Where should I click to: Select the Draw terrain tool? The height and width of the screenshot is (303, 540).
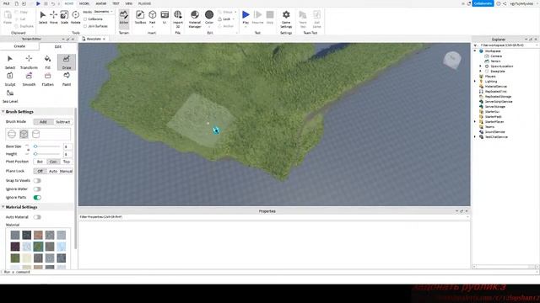[x=67, y=61]
